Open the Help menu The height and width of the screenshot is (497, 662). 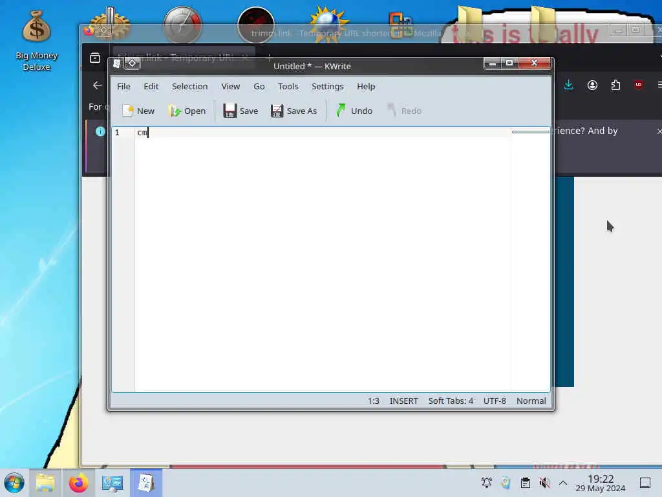[366, 86]
